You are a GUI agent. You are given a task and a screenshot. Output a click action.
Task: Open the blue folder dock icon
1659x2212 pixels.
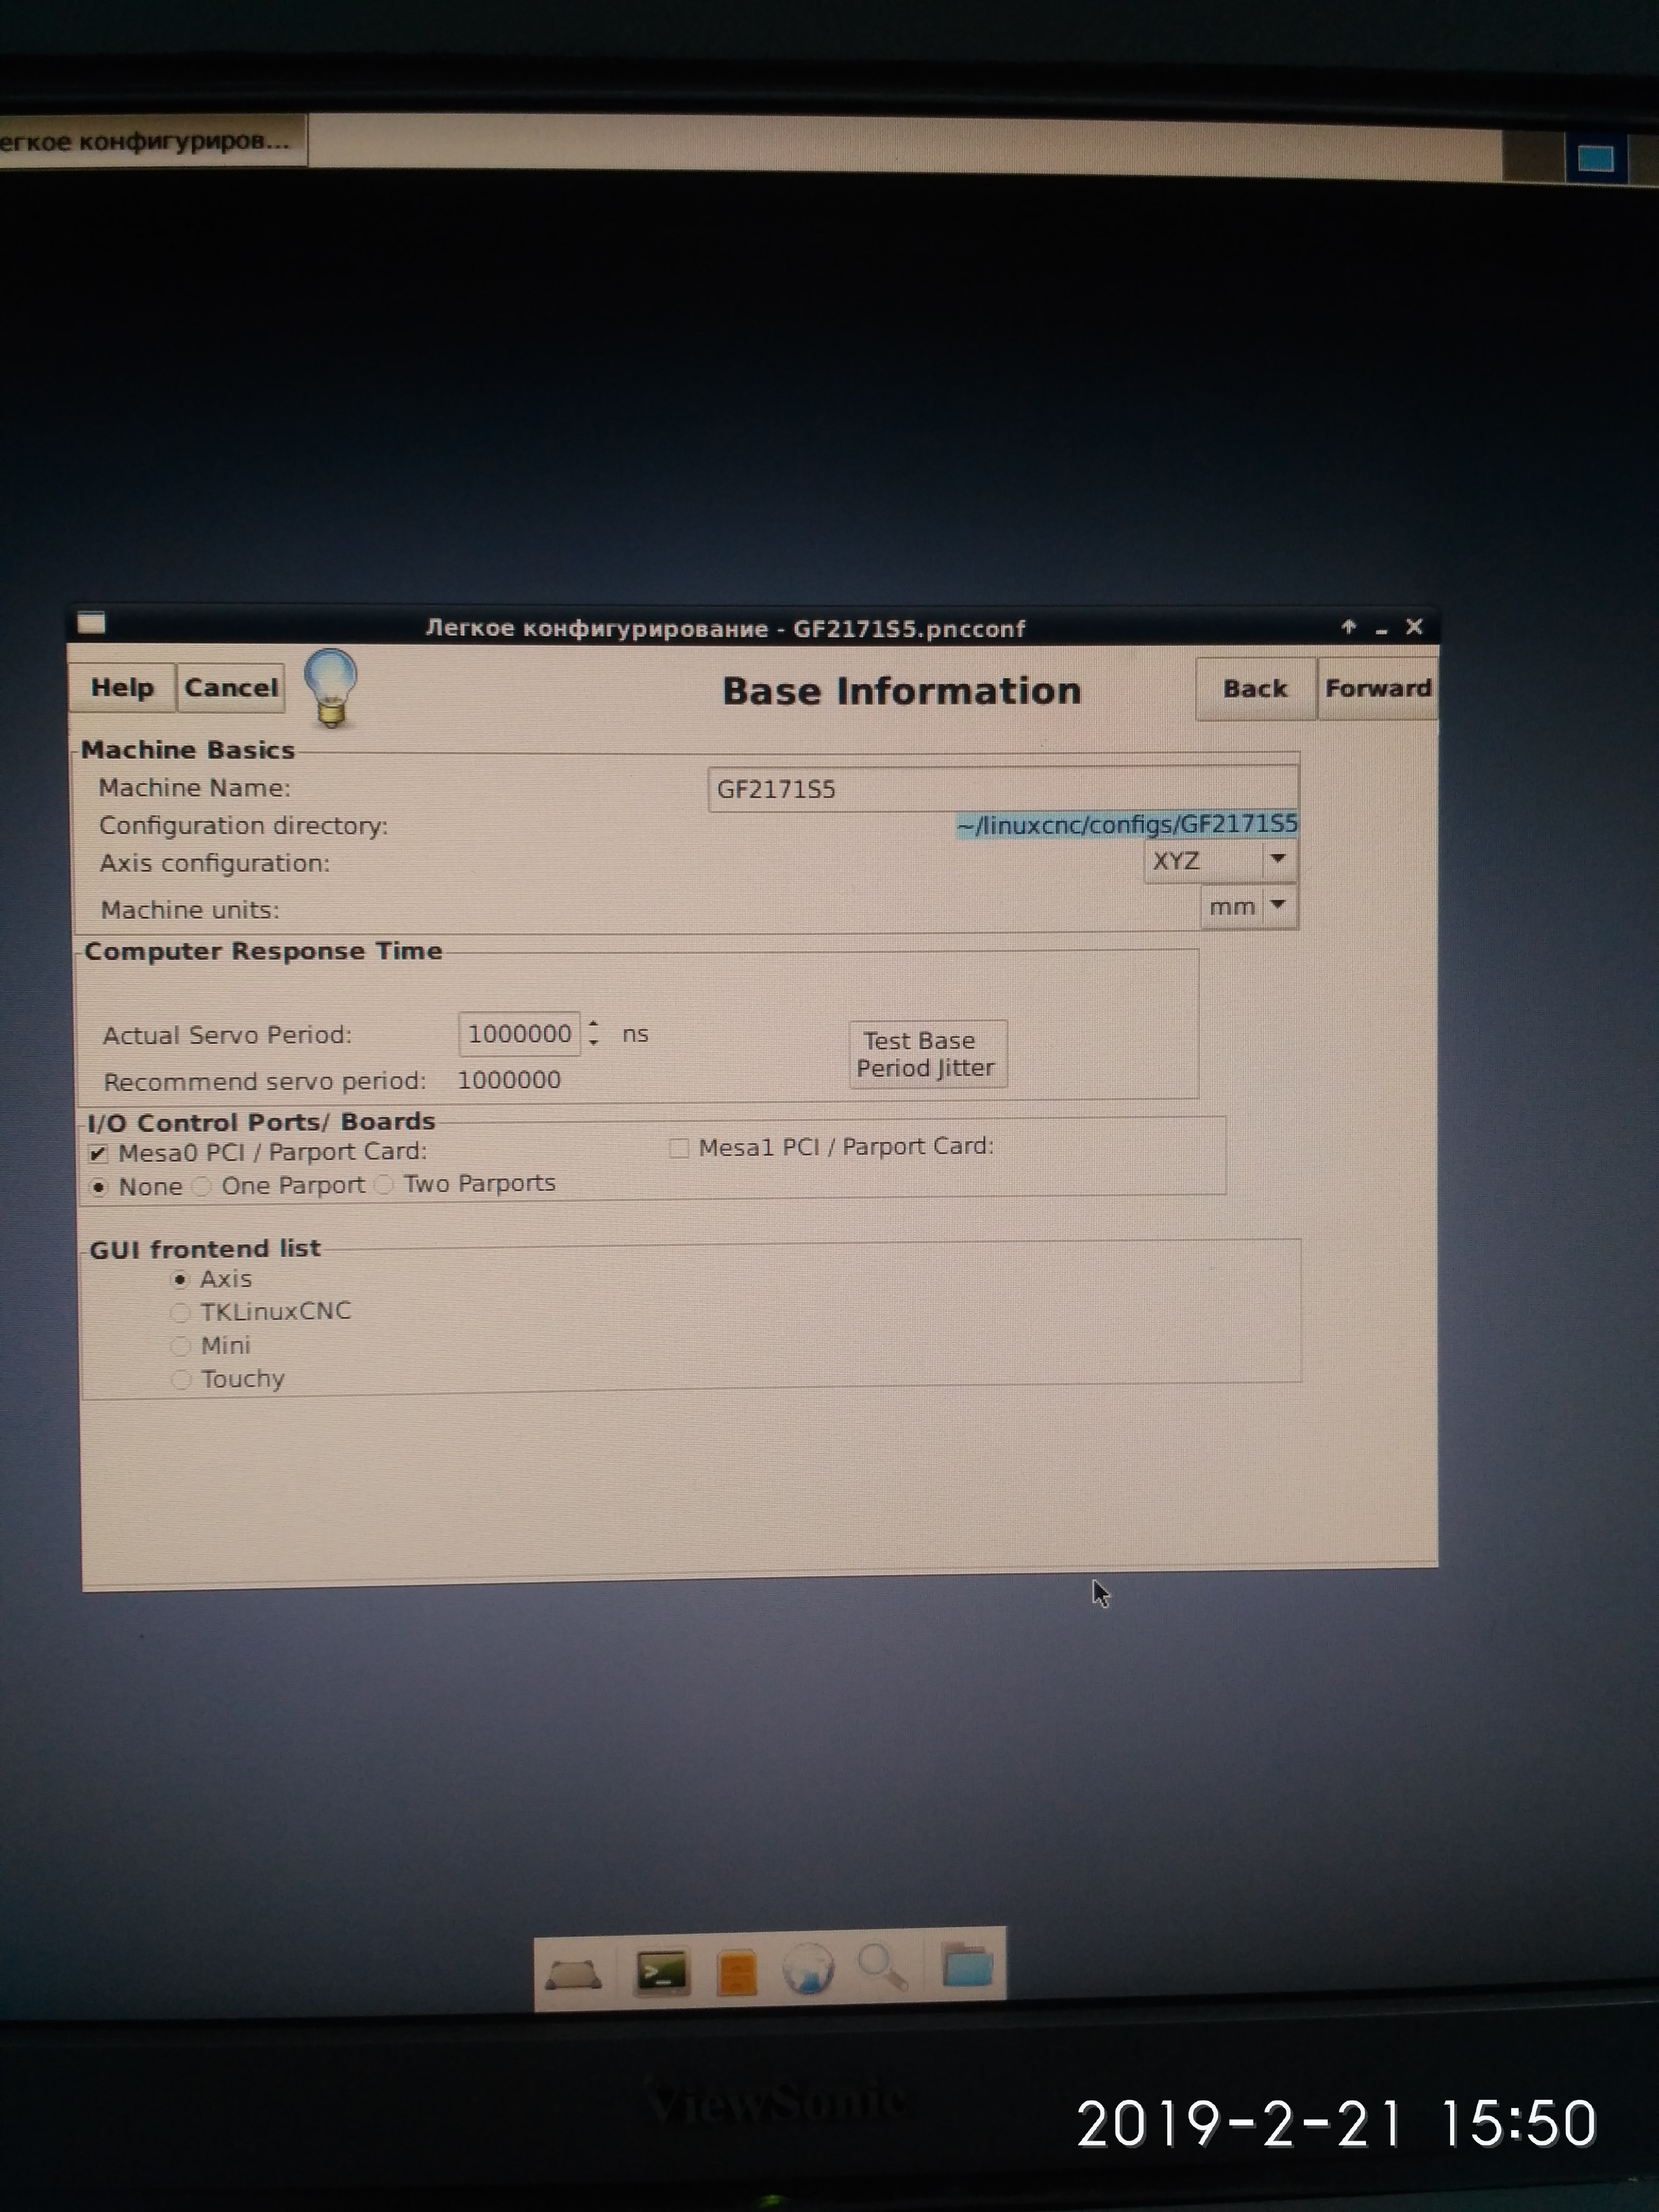coord(967,1966)
